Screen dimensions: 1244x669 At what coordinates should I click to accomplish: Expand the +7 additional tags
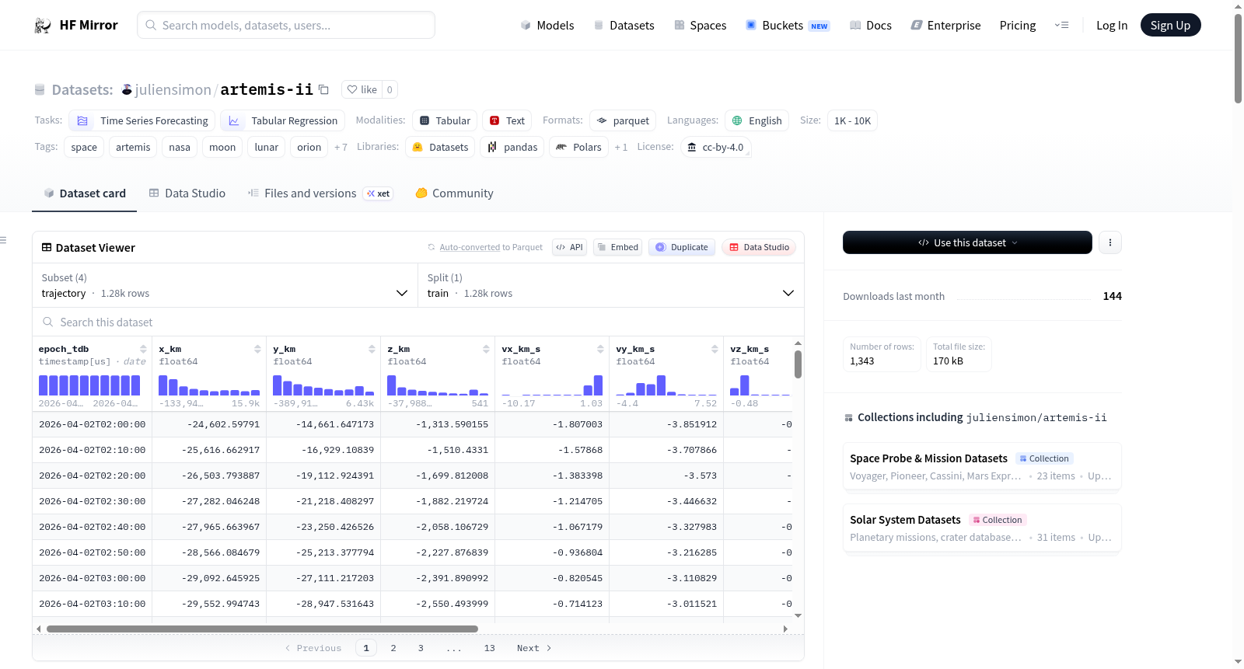(341, 147)
